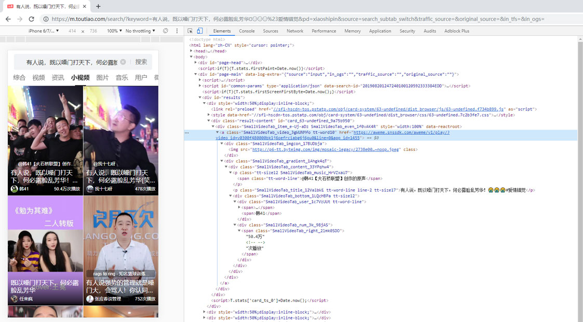583x322 pixels.
Task: View site information icon in address bar
Action: (46, 19)
